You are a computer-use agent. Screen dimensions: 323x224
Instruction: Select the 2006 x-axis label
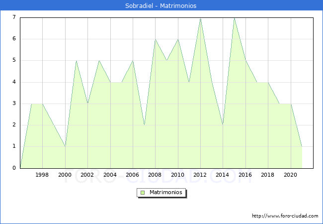tap(133, 175)
